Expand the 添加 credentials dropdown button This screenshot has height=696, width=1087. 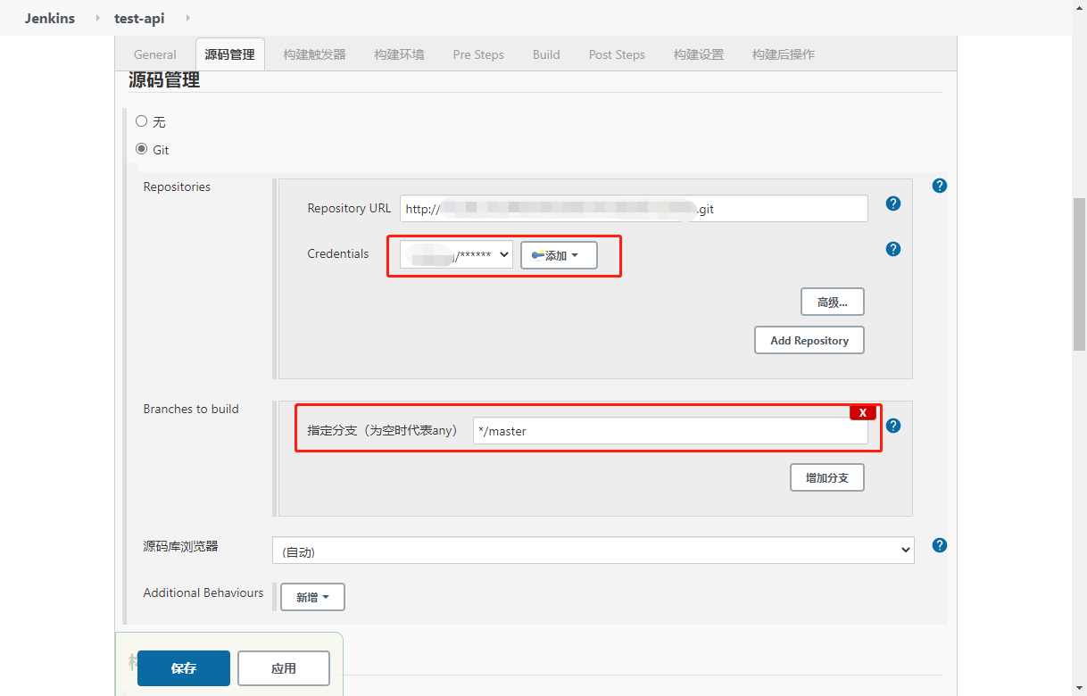(x=559, y=255)
